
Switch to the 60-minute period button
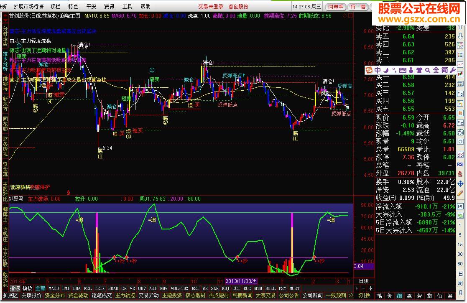(460, 263)
